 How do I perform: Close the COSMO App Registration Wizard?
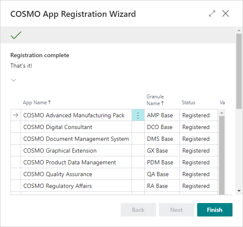(x=225, y=13)
